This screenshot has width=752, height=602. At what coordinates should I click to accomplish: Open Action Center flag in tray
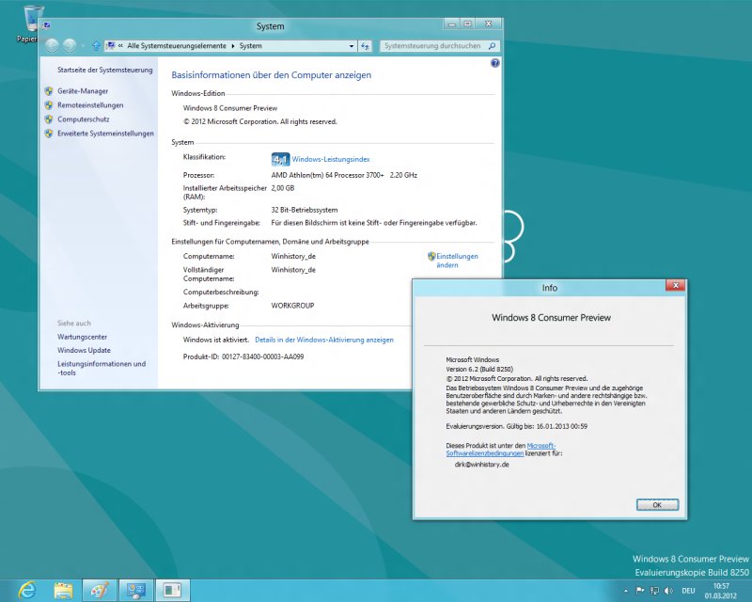pyautogui.click(x=640, y=591)
